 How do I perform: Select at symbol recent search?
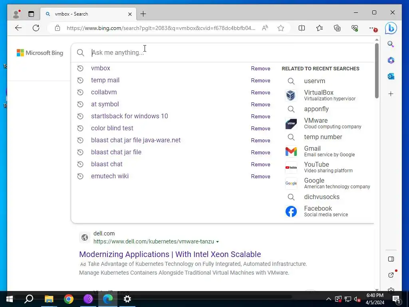[105, 104]
